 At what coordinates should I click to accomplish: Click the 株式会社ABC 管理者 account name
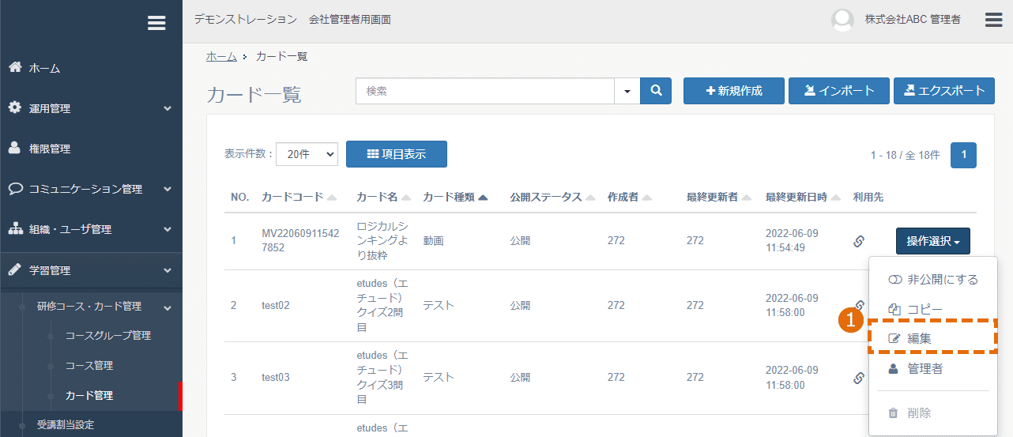coord(913,20)
